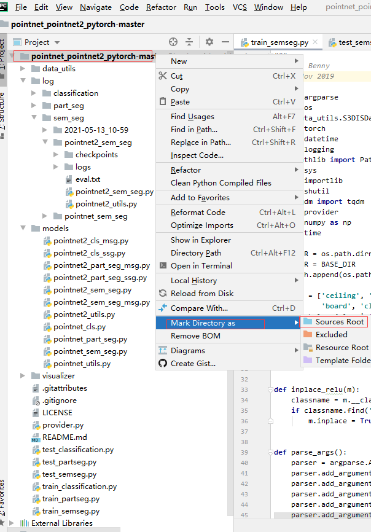Click the Diagrams icon
The height and width of the screenshot is (532, 371).
(163, 350)
